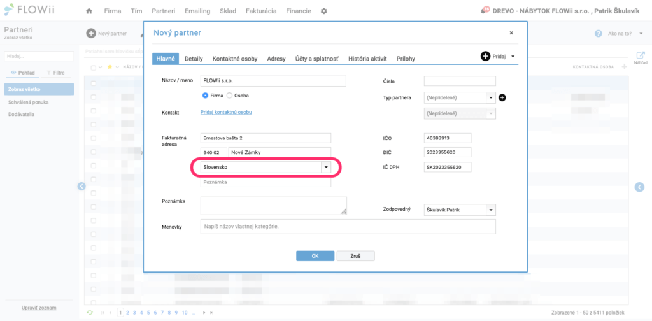Go to the home icon in top navigation

[89, 11]
